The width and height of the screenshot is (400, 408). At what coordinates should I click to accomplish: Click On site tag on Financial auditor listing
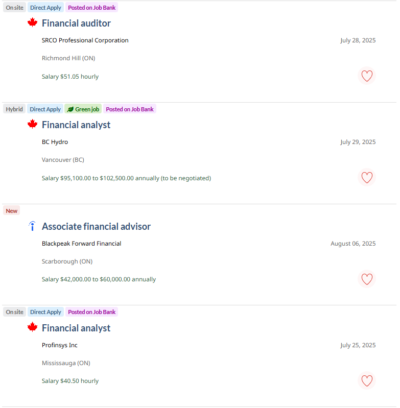point(15,8)
